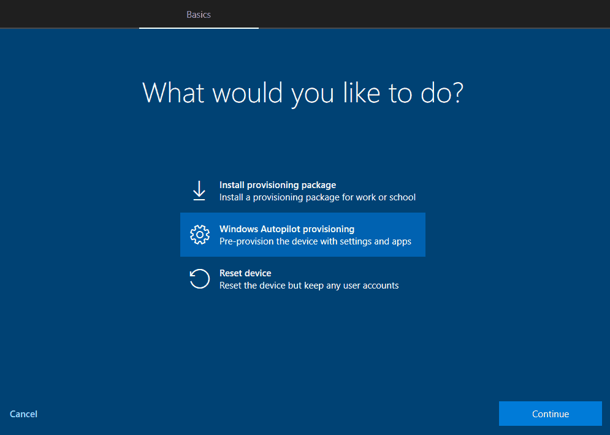
Task: Click 'Install a provisioning package for work or school'
Action: click(x=318, y=197)
